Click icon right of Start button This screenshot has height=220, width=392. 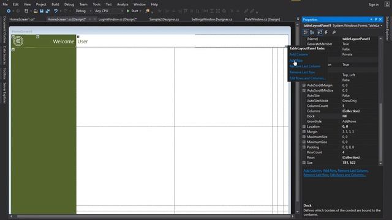148,11
